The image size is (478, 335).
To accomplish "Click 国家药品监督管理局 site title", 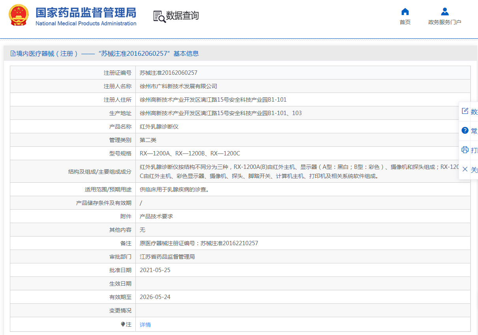I will point(86,12).
